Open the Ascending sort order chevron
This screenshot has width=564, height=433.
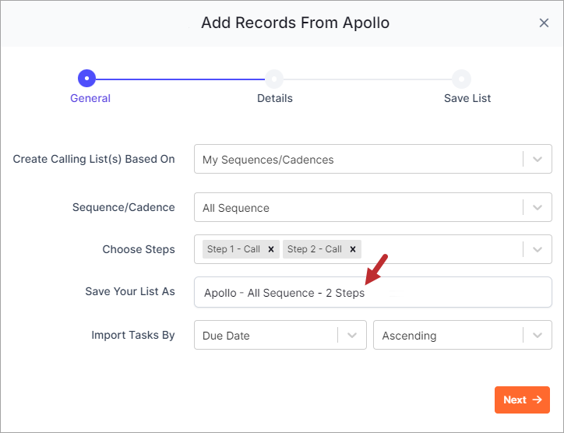click(538, 335)
